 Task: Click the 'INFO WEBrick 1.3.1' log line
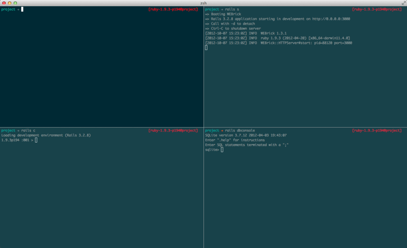click(x=246, y=33)
